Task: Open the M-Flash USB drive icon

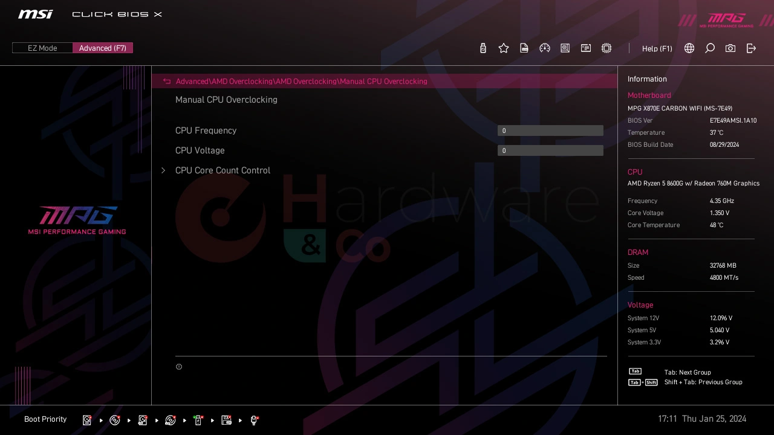Action: point(483,48)
